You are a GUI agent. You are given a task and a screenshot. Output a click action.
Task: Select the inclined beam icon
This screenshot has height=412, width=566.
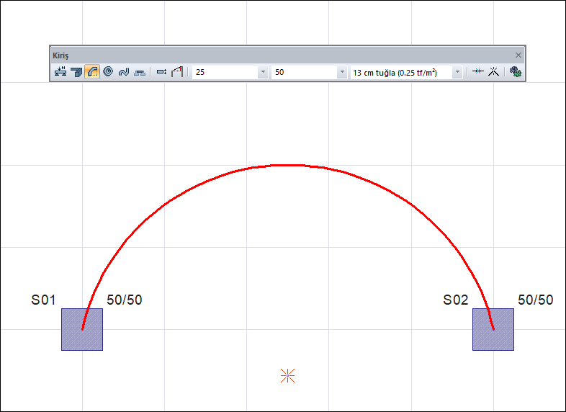pyautogui.click(x=177, y=72)
